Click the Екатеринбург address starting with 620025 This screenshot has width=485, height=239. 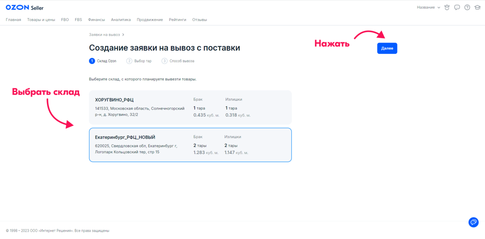(x=136, y=149)
